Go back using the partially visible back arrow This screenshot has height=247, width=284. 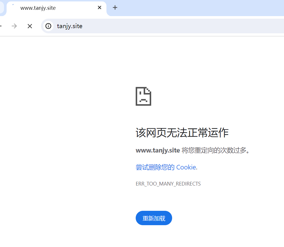[1, 26]
